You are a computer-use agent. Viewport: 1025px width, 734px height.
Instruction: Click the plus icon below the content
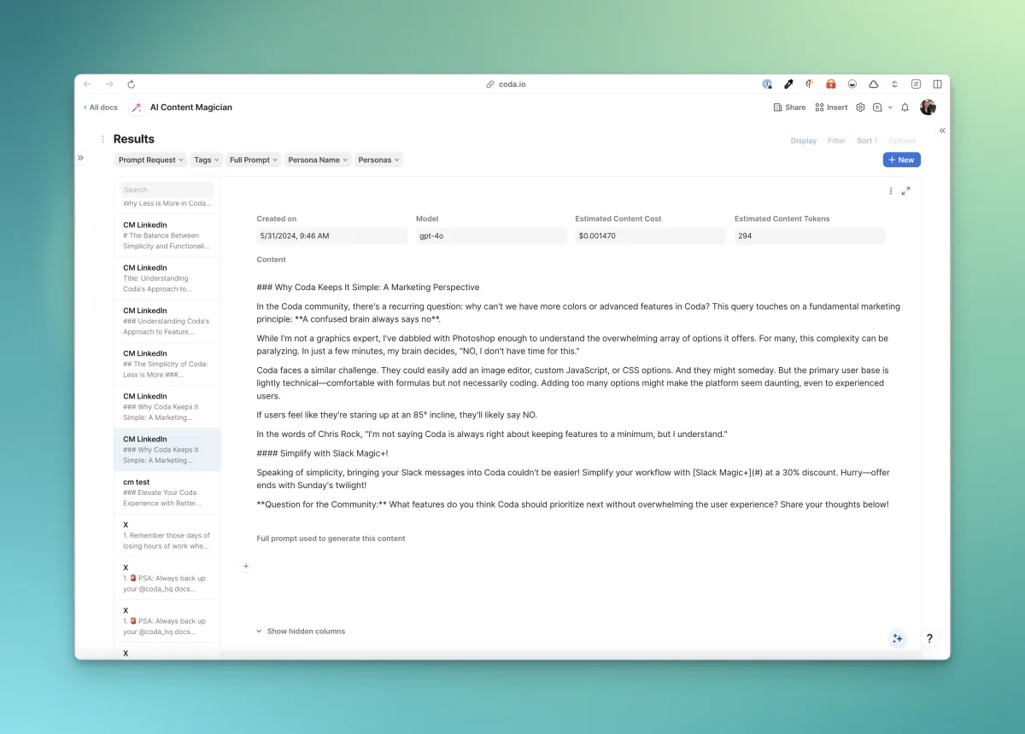point(246,566)
